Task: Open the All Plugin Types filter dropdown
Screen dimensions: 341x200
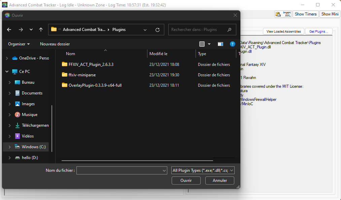Action: 203,170
